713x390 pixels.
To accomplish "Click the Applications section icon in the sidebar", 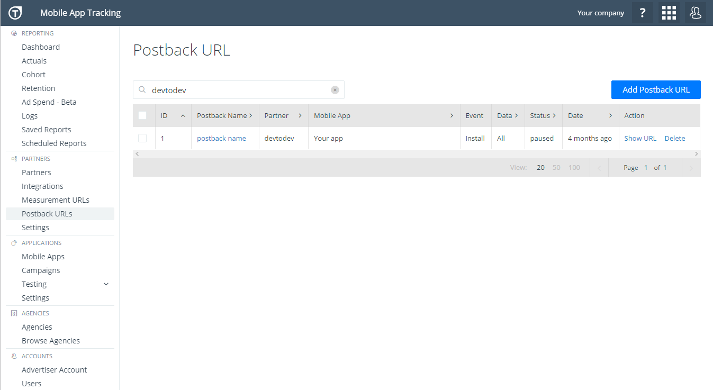I will (14, 242).
